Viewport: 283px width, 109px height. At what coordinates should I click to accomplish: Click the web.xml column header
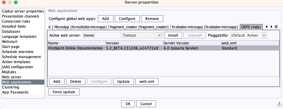(x=250, y=43)
